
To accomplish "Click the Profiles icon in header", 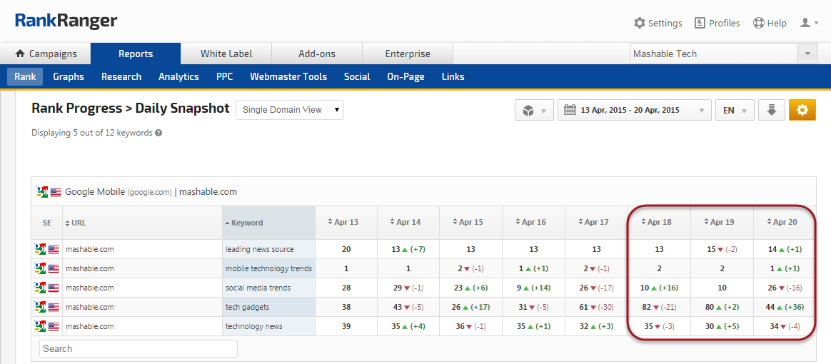I will point(700,23).
